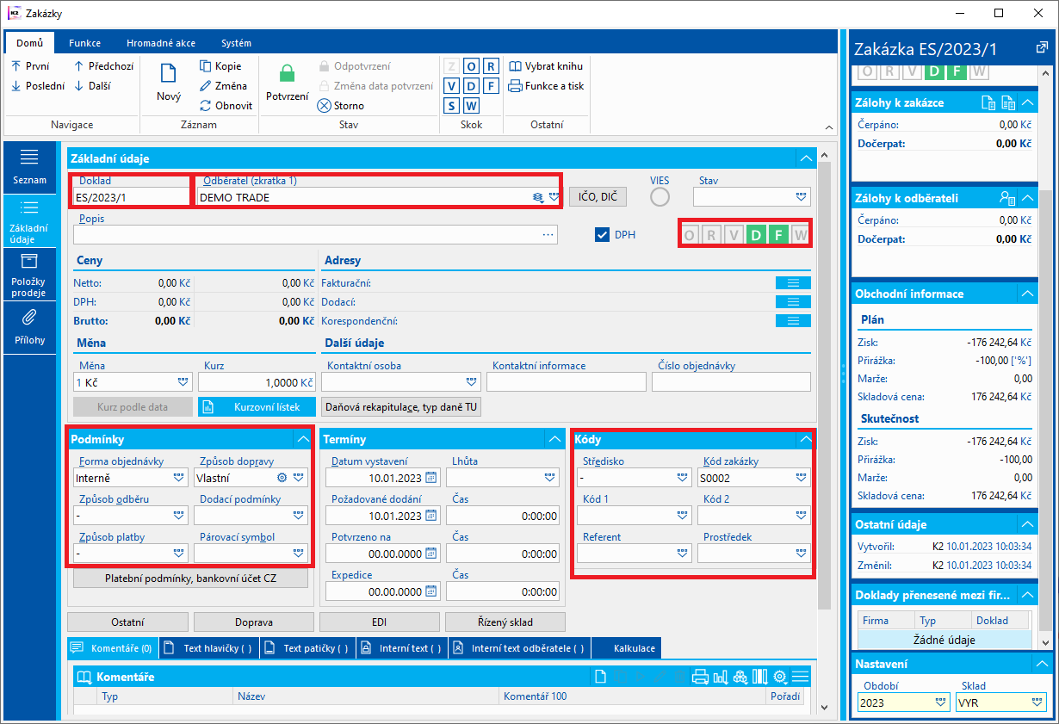Click Řízený sklad button

pyautogui.click(x=505, y=622)
